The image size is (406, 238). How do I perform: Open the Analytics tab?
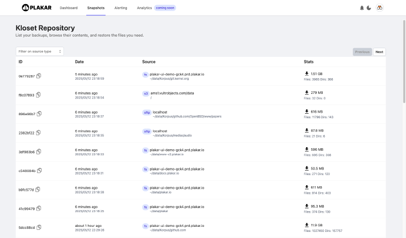[144, 8]
